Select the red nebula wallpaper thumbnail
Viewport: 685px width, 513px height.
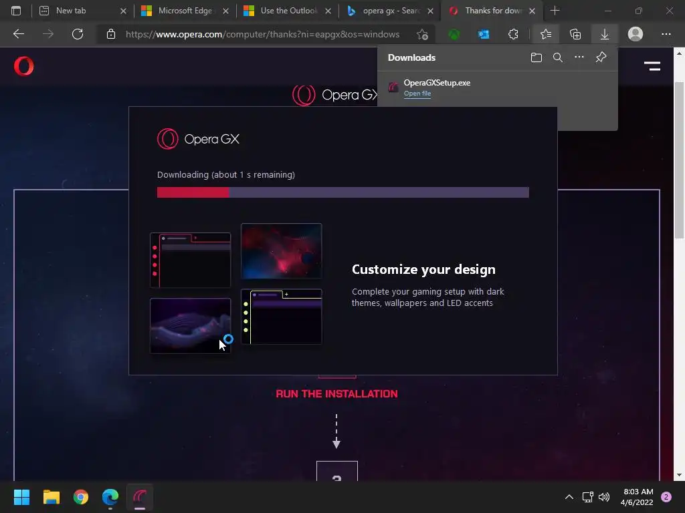click(282, 251)
